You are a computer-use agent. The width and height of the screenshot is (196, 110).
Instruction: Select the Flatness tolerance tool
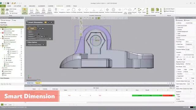pyautogui.click(x=68, y=11)
